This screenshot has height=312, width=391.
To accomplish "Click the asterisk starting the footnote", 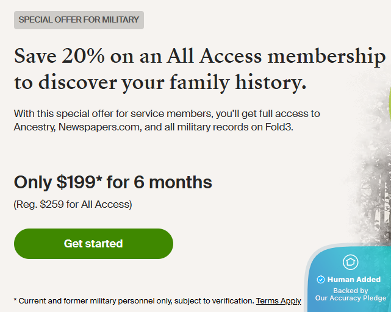I will point(15,299).
